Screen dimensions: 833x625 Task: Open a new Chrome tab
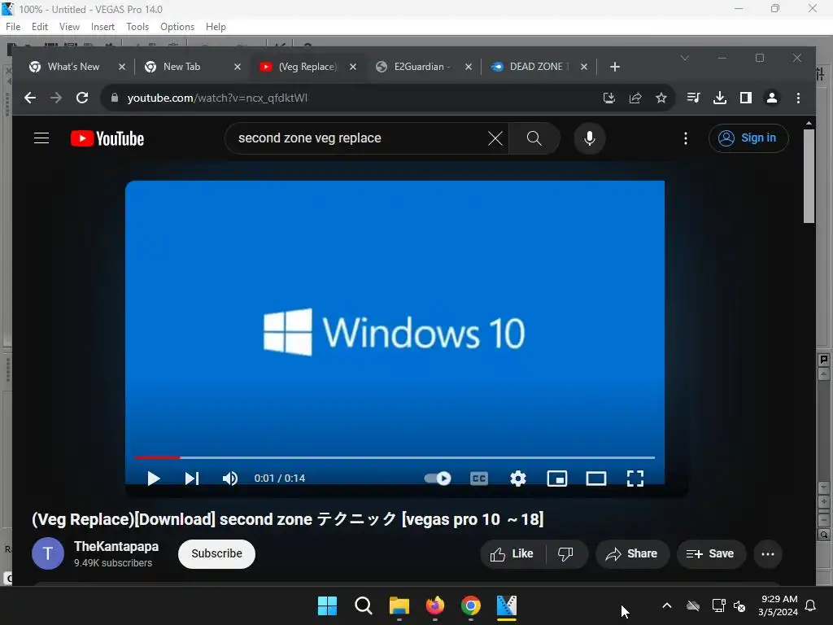tap(615, 67)
